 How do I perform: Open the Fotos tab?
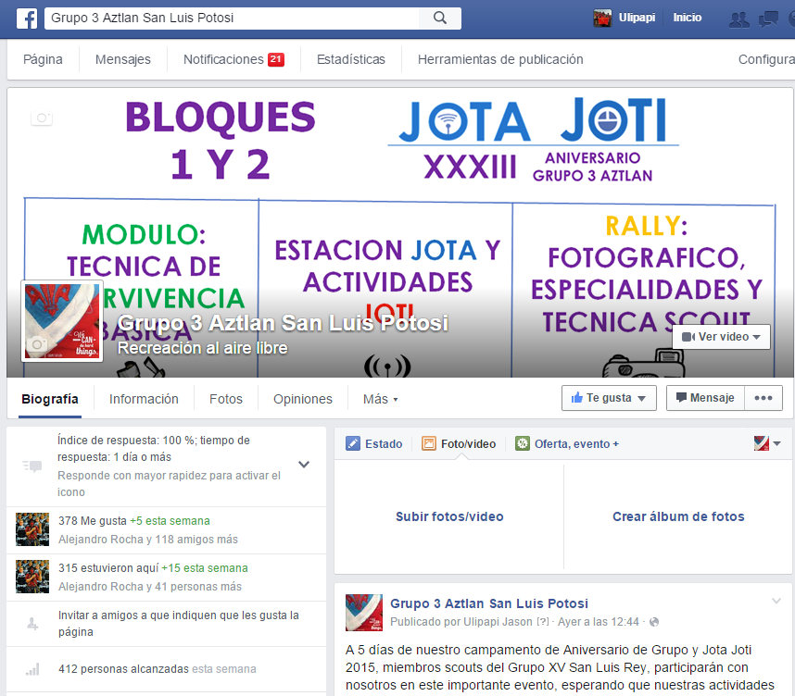(226, 399)
